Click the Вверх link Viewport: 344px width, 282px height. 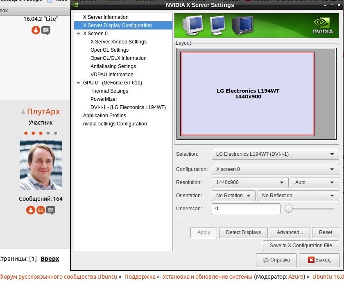[50, 259]
